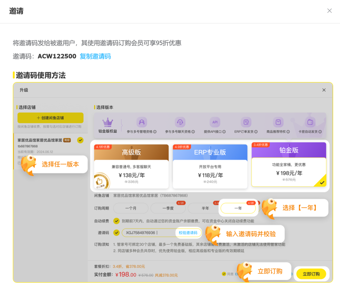This screenshot has height=296, width=340.
Task: Toggle the 自动续费 checkbox
Action: click(116, 221)
